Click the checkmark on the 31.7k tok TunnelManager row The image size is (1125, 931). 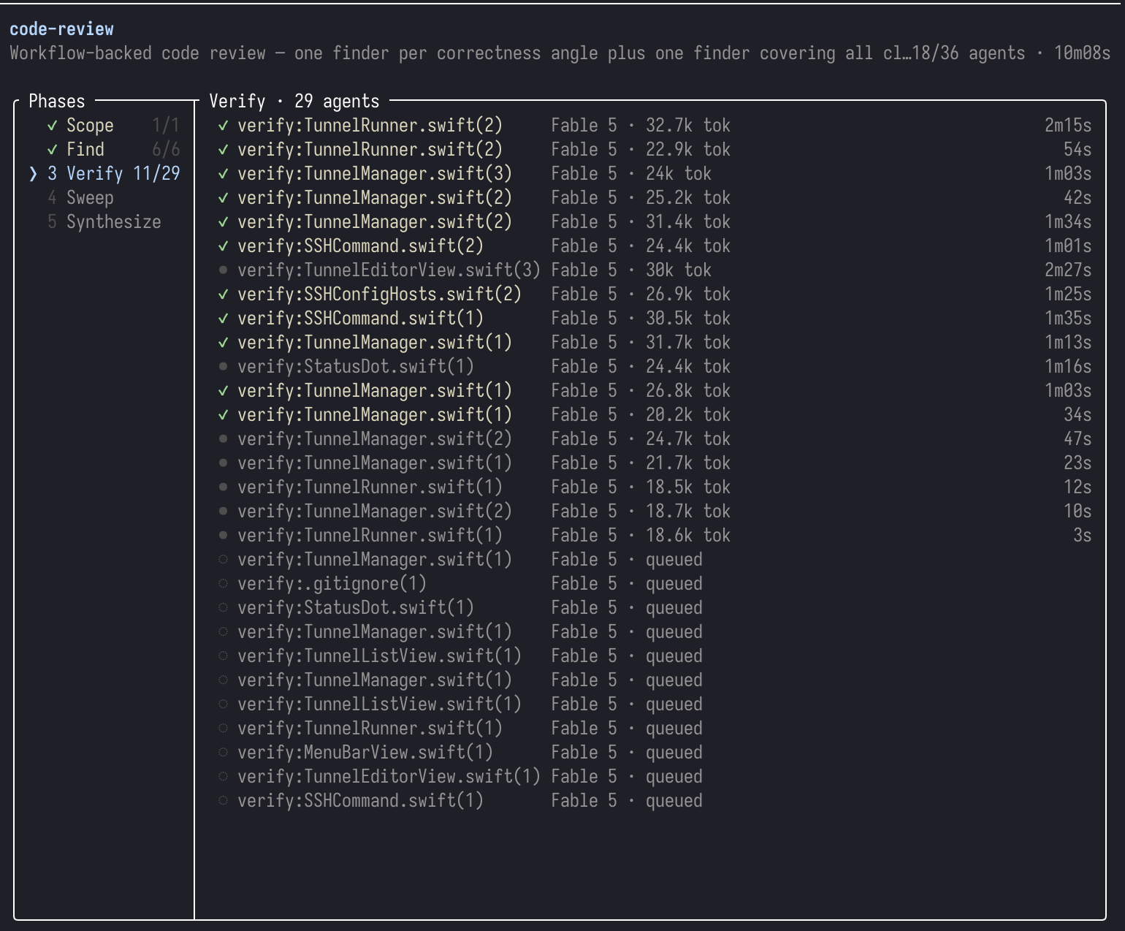pos(224,343)
